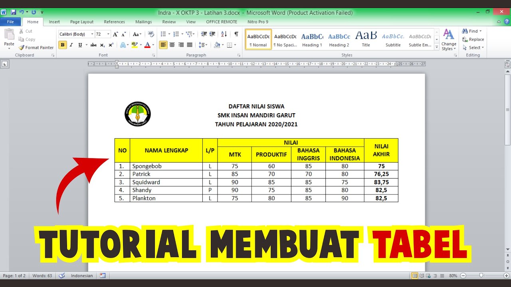
Task: Apply superscript formatting
Action: pyautogui.click(x=111, y=45)
